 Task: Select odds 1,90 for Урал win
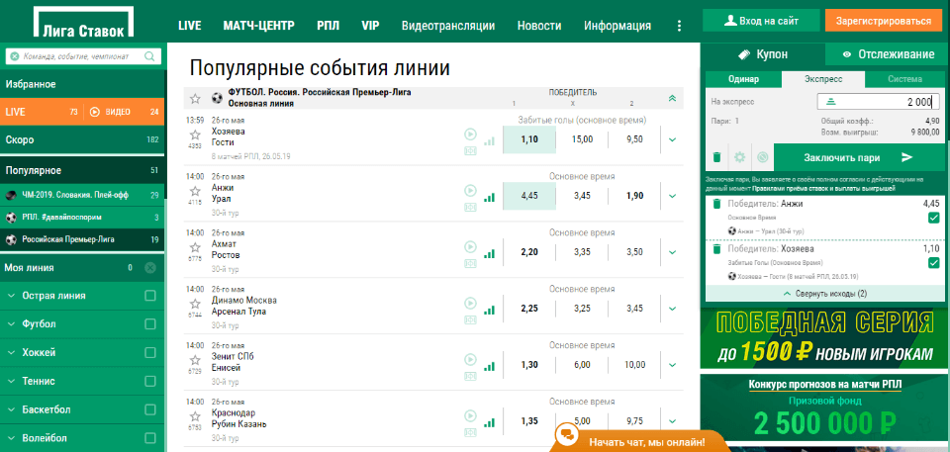[634, 196]
